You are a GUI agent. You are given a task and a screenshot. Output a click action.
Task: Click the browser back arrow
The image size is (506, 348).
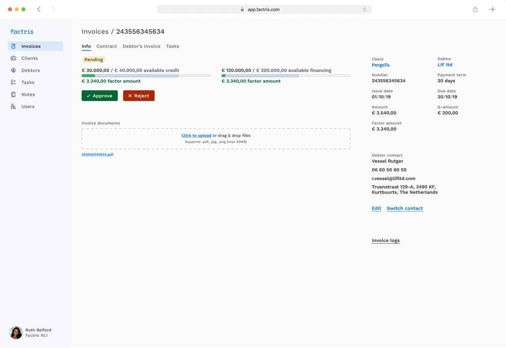[x=39, y=9]
